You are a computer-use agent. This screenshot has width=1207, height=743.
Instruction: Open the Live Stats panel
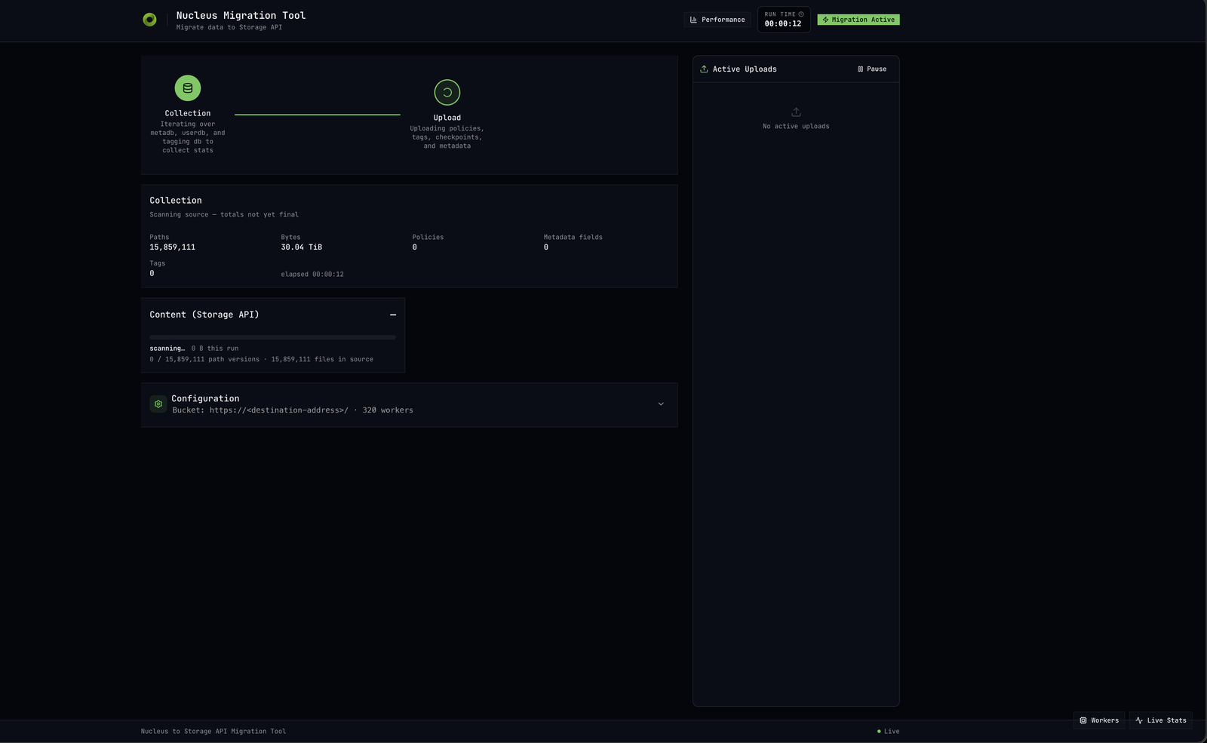click(x=1161, y=720)
